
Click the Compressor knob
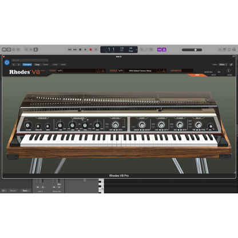[142, 125]
